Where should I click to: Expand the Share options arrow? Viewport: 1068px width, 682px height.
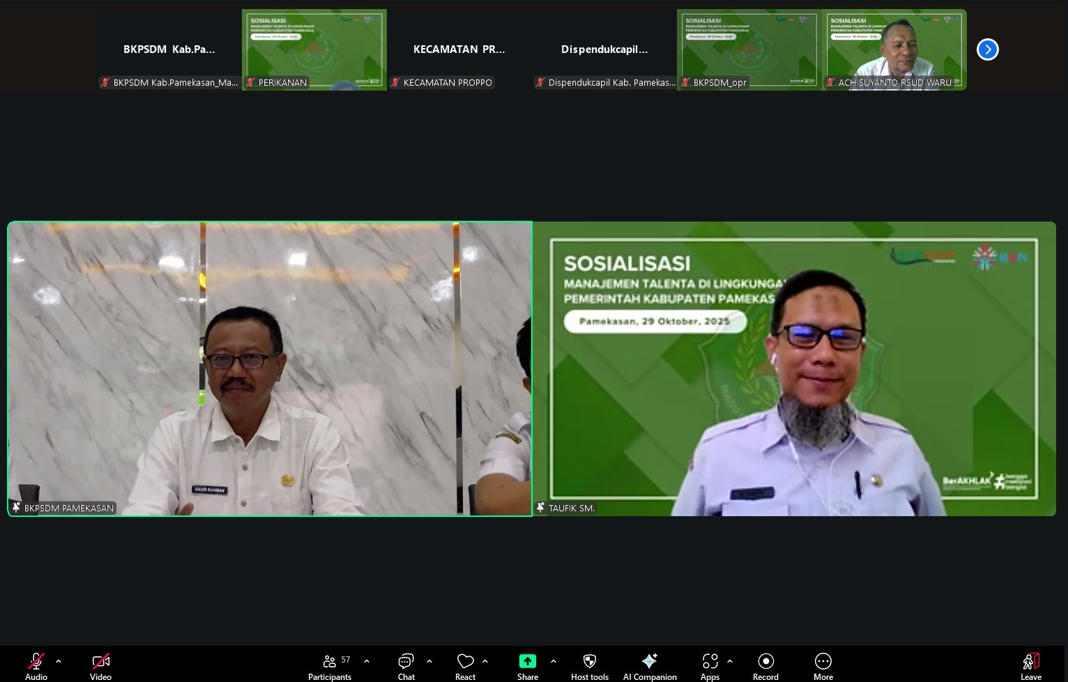click(554, 661)
